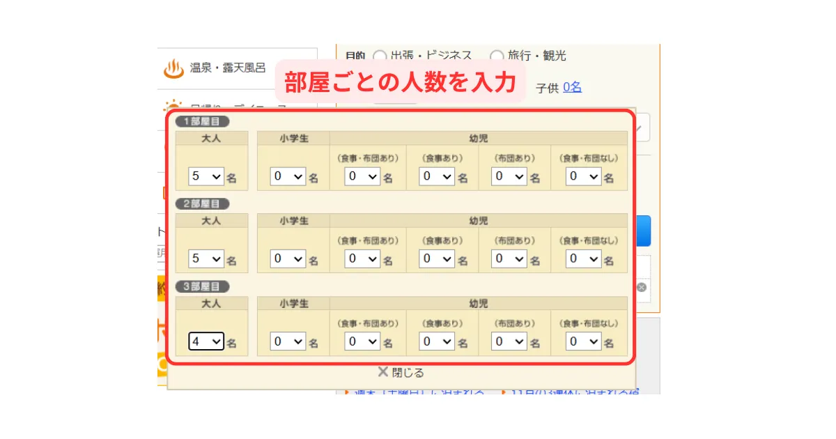Open room 3 幼児 食事・布団なし dropdown
836x439 pixels.
point(583,341)
